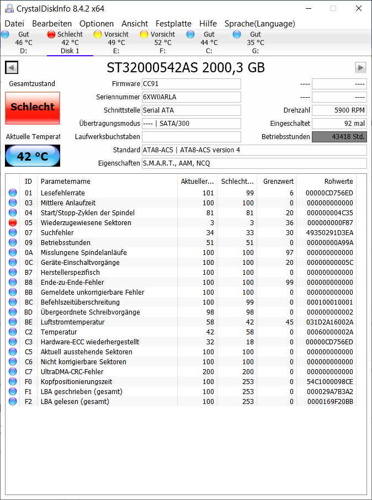Click the Firmware field showing CC91

click(x=192, y=84)
